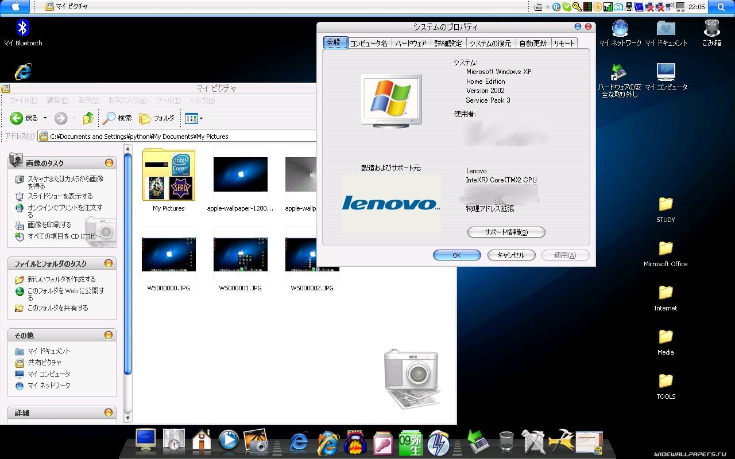Click the Apple logo in top bar

click(16, 6)
